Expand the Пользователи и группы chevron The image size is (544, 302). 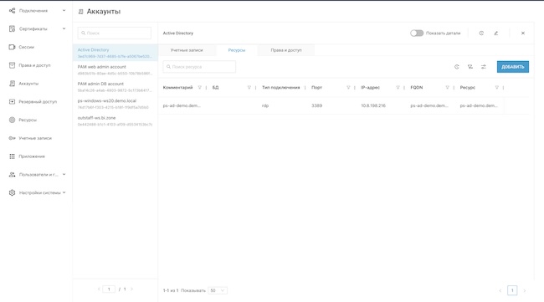(64, 174)
